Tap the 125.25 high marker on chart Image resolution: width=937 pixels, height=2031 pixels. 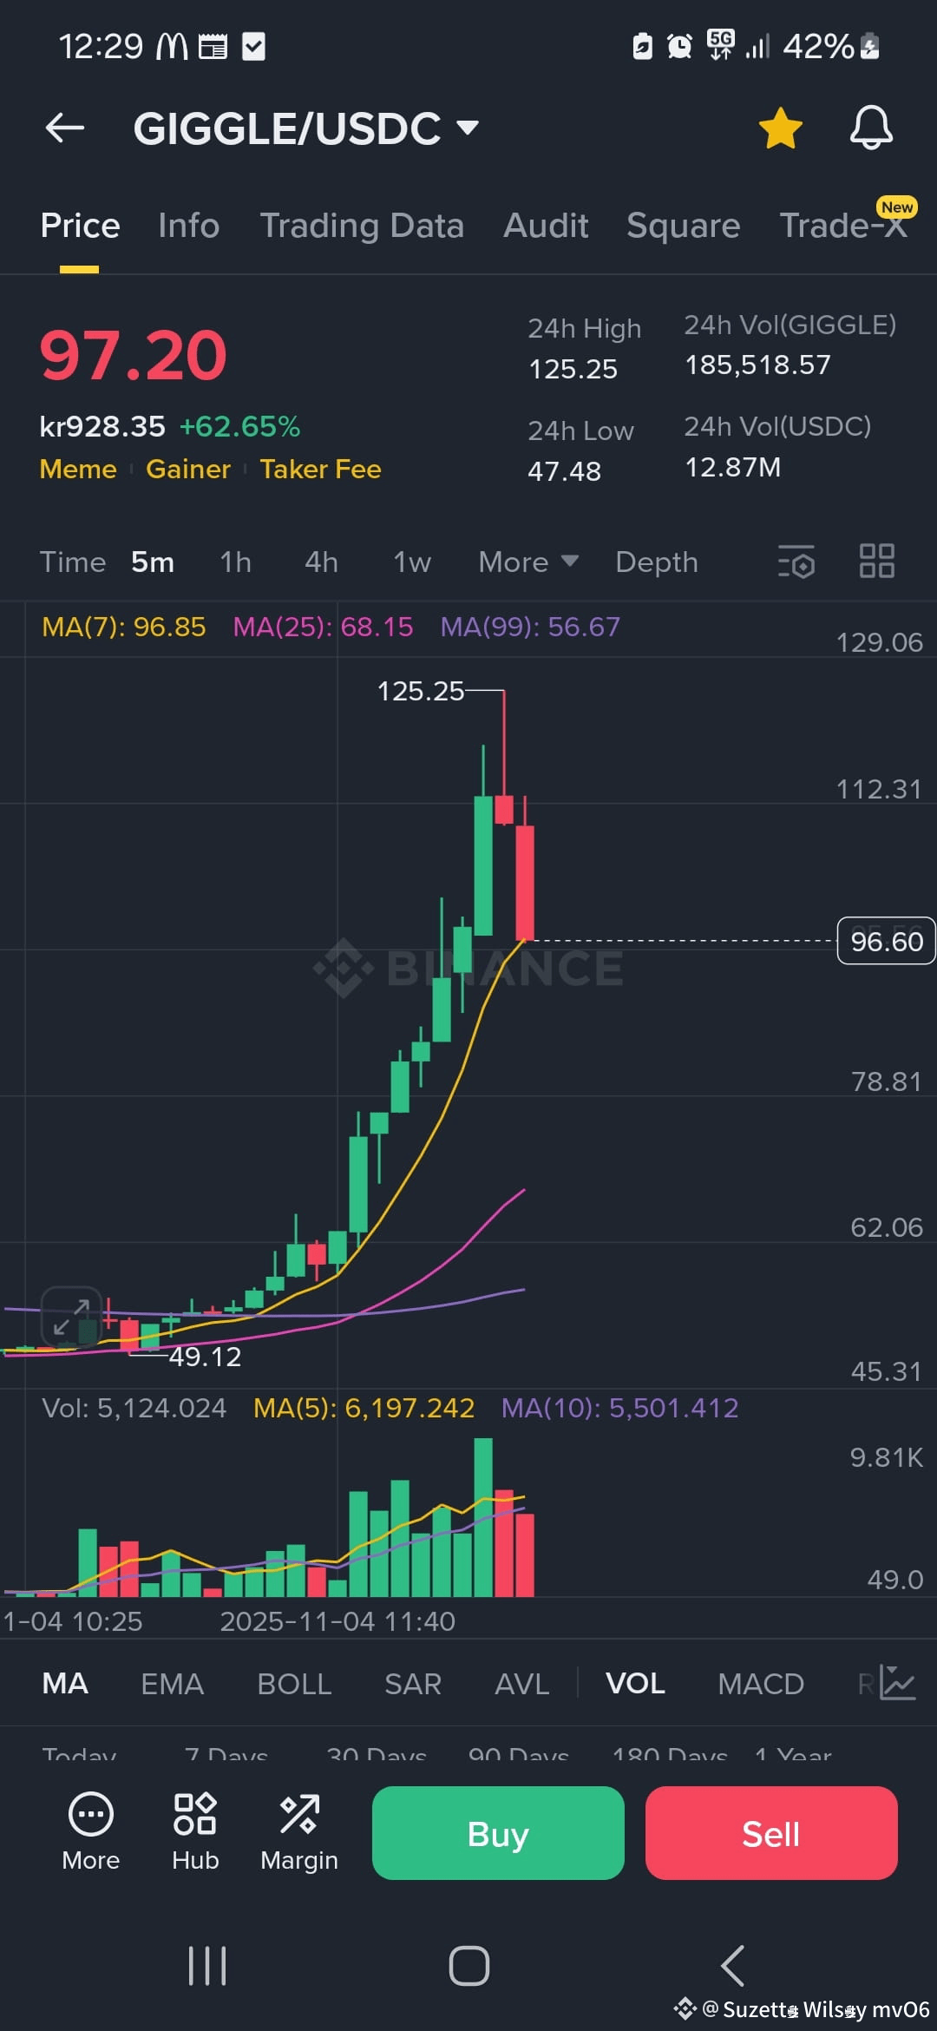point(421,691)
